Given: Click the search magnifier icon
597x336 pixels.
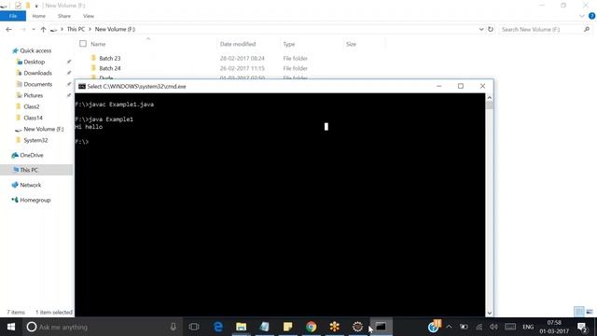Looking at the screenshot, I should coord(587,29).
